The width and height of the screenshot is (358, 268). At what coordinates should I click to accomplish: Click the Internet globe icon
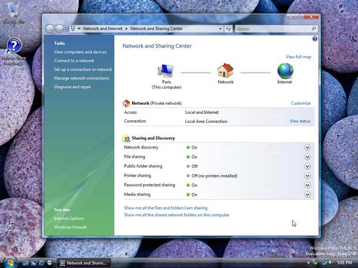coord(285,71)
